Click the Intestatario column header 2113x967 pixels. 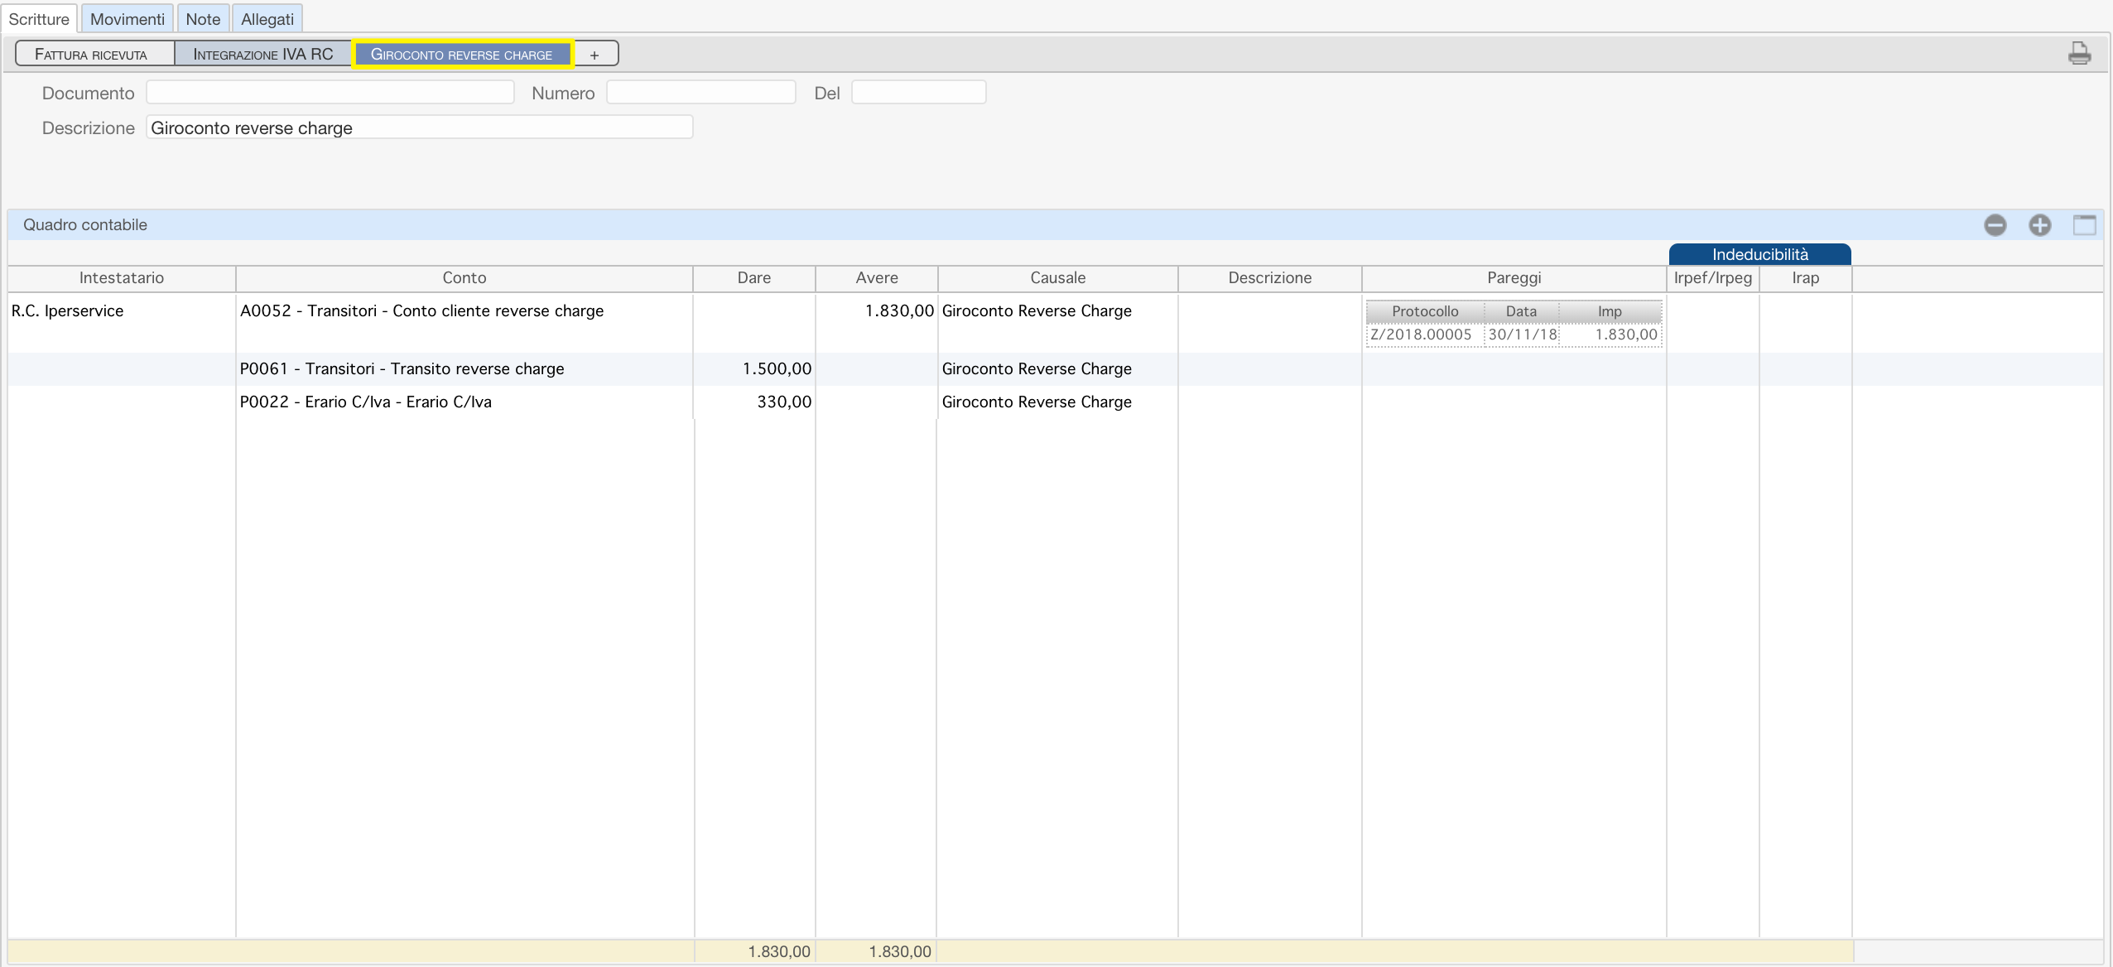[x=122, y=278]
